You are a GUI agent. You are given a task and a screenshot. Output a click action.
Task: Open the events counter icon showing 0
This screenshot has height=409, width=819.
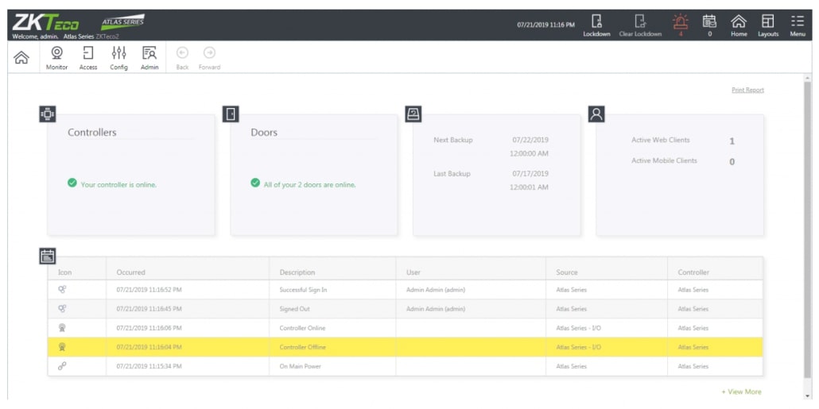pyautogui.click(x=709, y=22)
